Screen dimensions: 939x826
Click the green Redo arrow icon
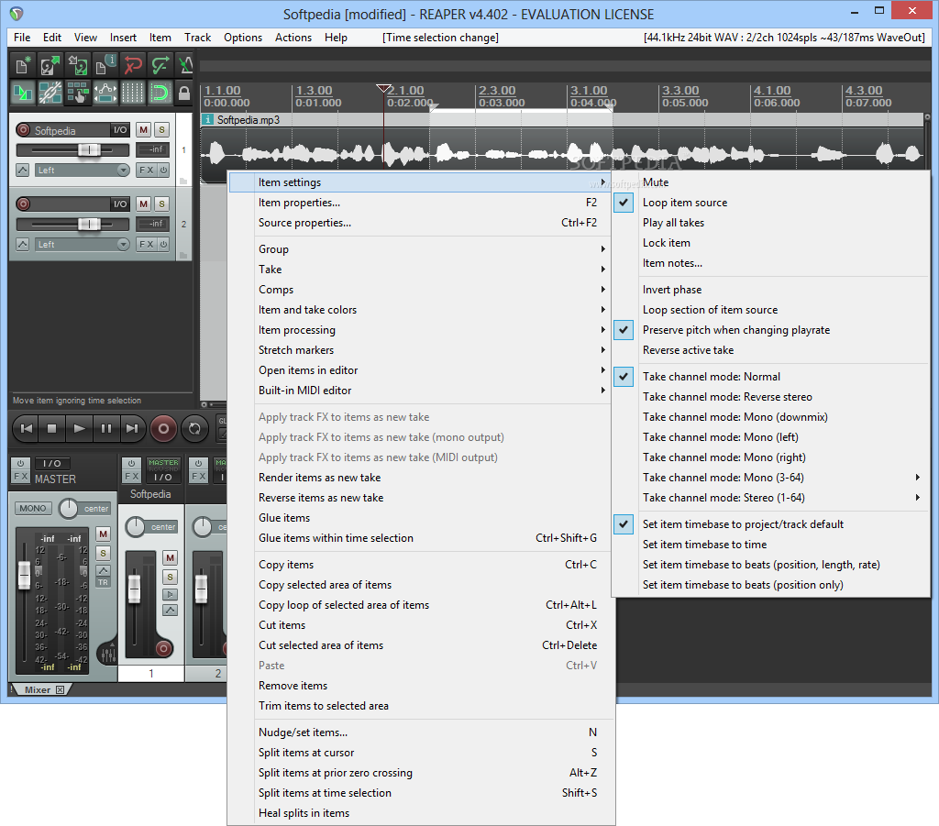160,65
